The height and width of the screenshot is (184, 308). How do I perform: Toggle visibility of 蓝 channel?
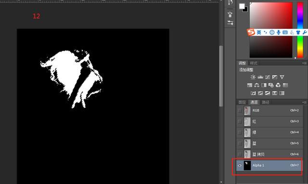tap(240, 143)
